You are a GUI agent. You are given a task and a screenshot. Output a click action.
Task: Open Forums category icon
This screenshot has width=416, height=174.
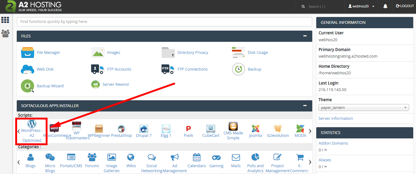point(92,157)
